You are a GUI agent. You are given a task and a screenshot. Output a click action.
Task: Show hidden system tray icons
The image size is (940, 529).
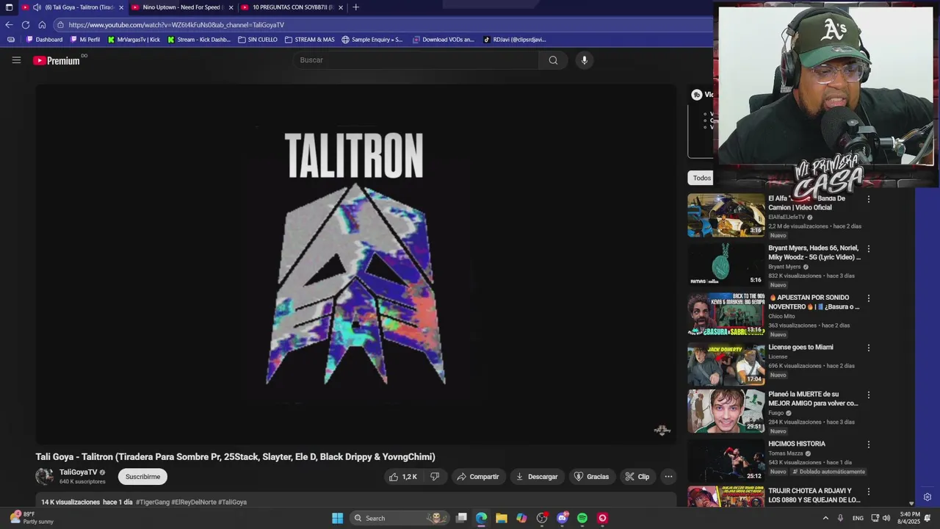tap(825, 518)
